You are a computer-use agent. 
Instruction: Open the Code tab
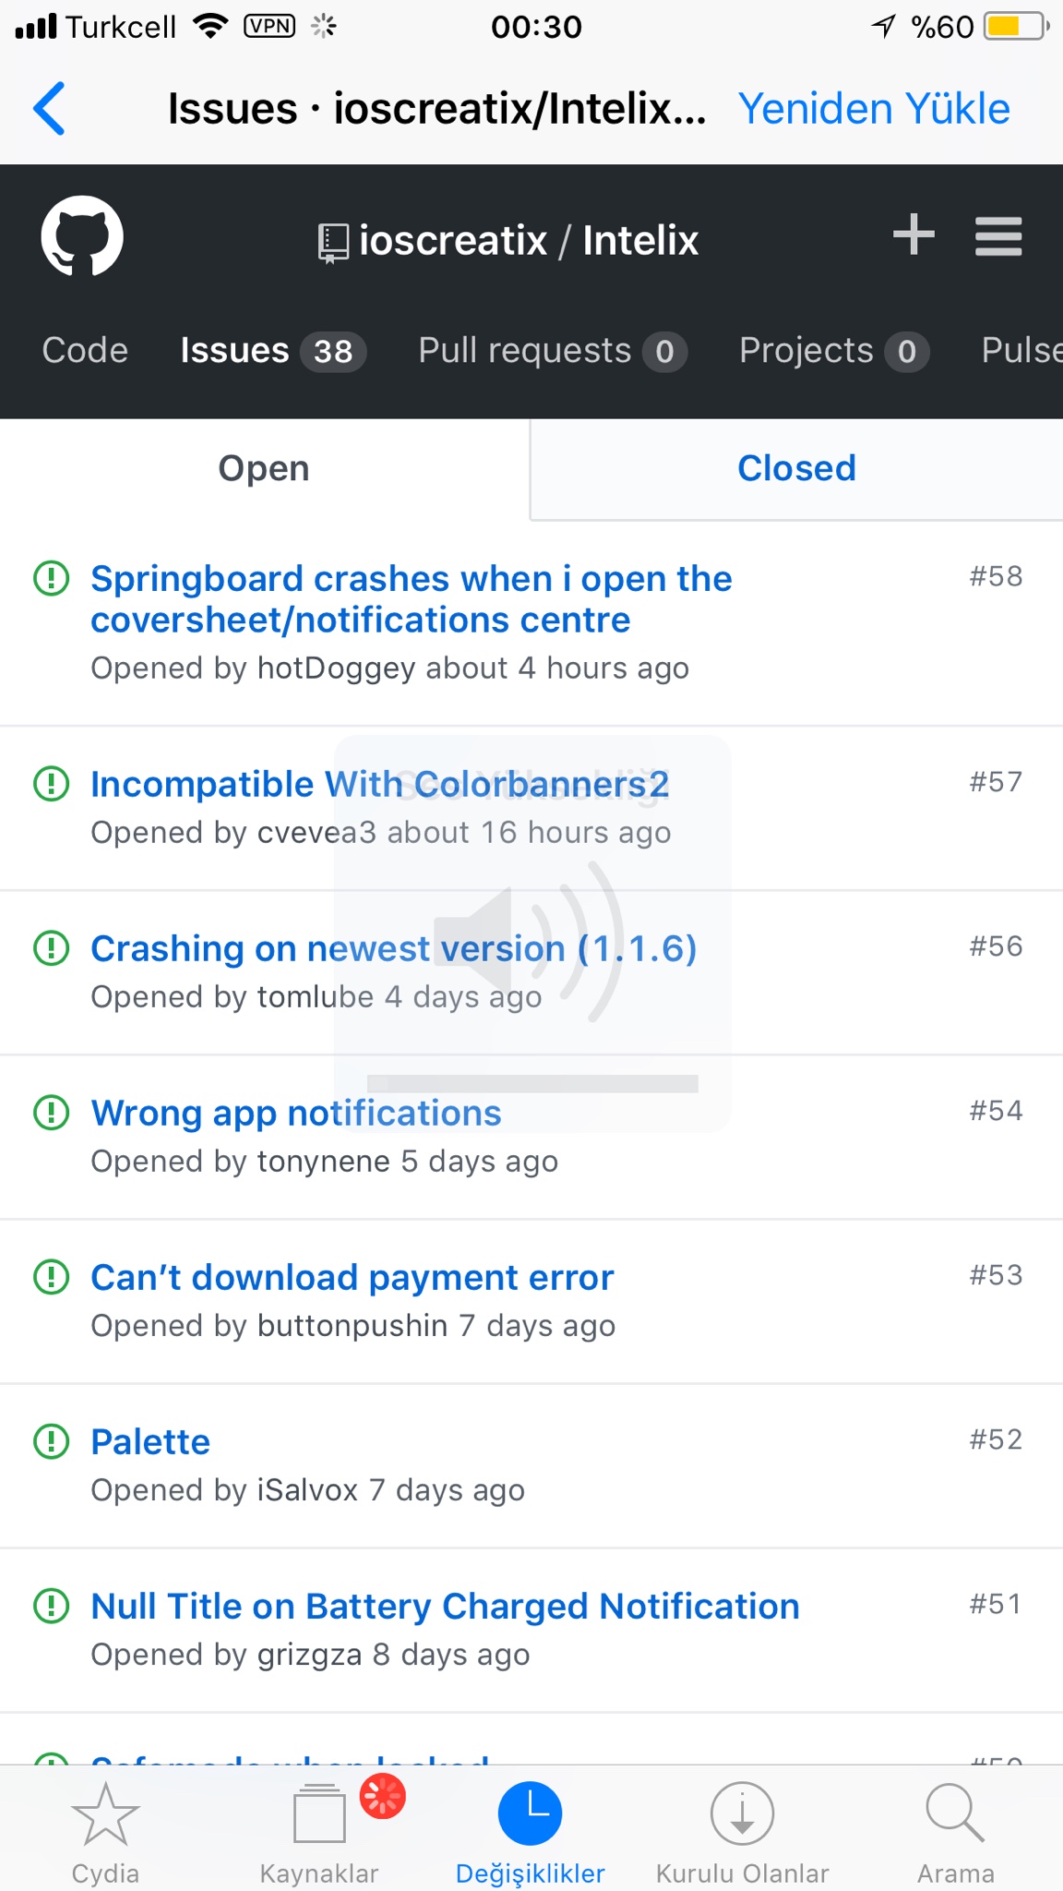coord(85,351)
